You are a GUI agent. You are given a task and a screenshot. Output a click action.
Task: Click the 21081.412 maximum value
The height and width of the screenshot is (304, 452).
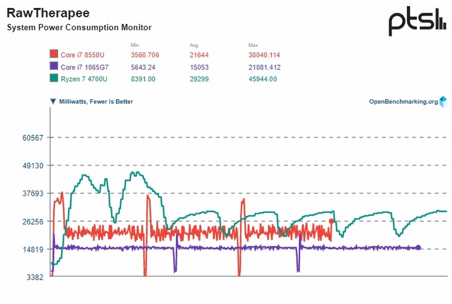[264, 67]
